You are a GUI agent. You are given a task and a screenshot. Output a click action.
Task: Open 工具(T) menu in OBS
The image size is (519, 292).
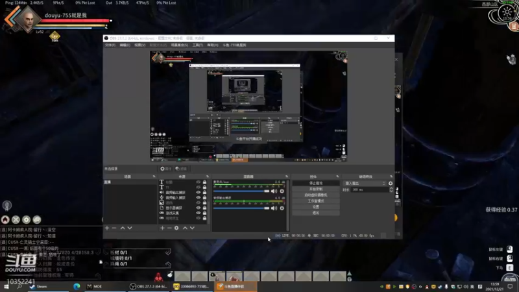pos(198,45)
